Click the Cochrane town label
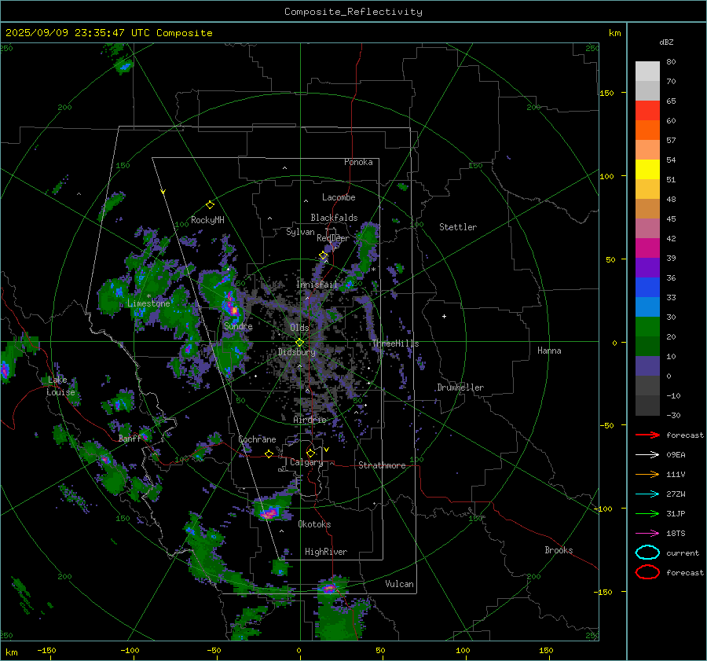Screen dimensions: 707x661 click(x=257, y=439)
